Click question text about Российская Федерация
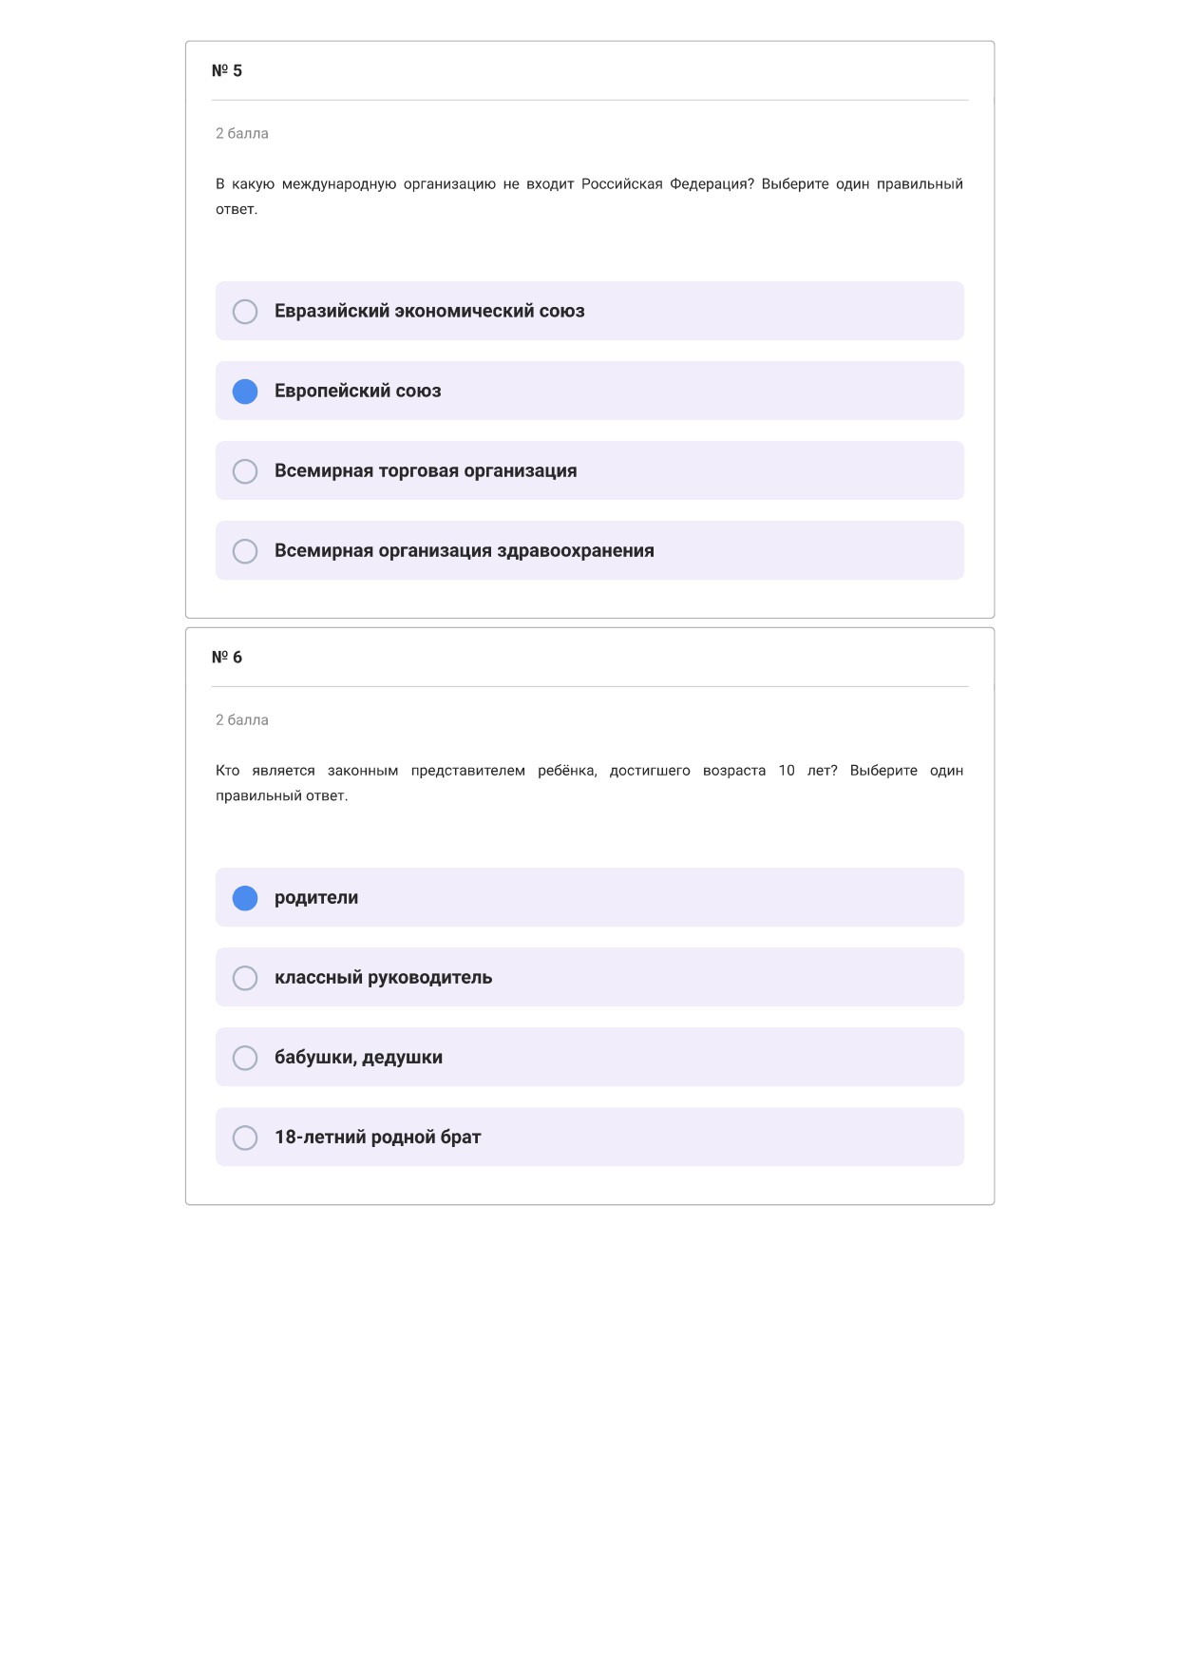The height and width of the screenshot is (1665, 1177). pyautogui.click(x=589, y=196)
